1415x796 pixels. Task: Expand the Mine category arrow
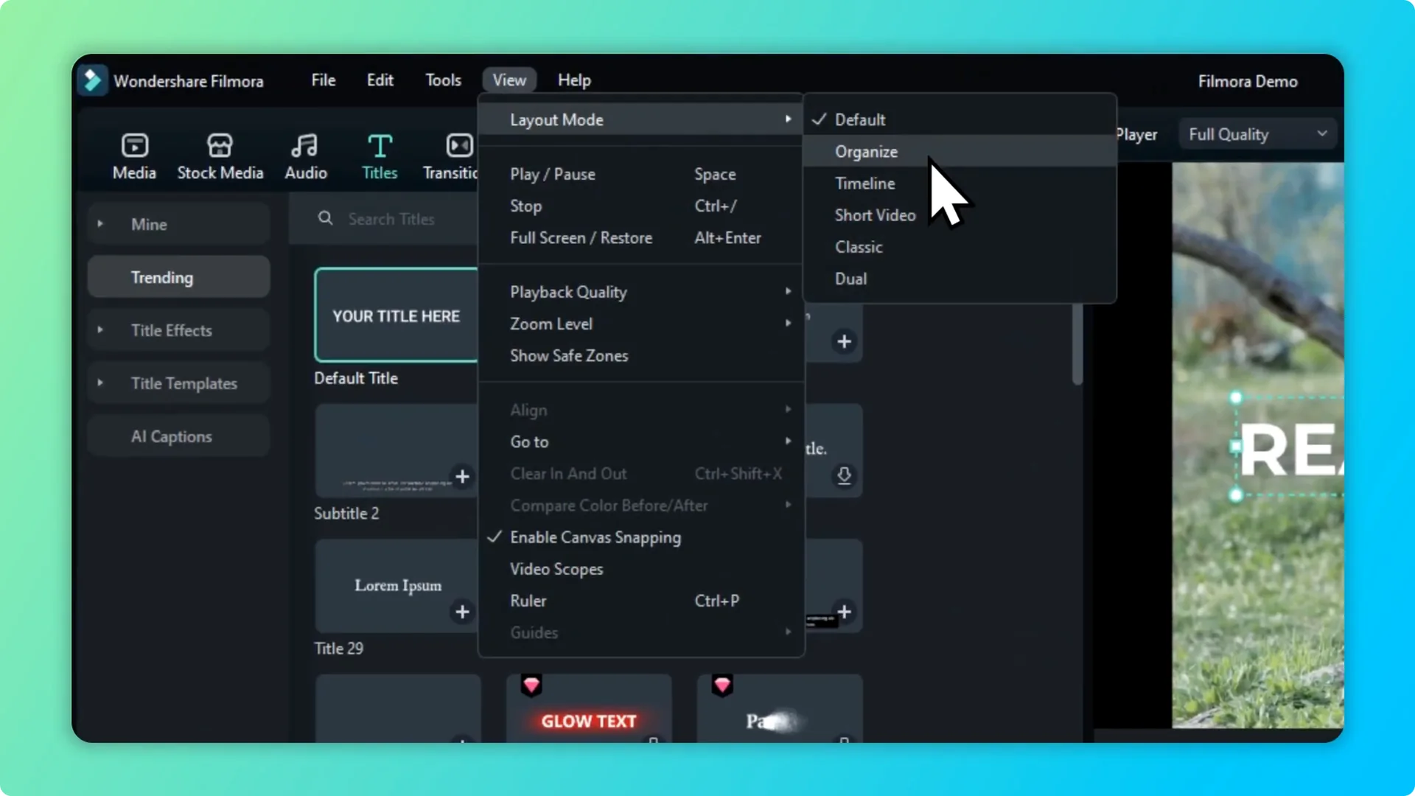pos(100,223)
